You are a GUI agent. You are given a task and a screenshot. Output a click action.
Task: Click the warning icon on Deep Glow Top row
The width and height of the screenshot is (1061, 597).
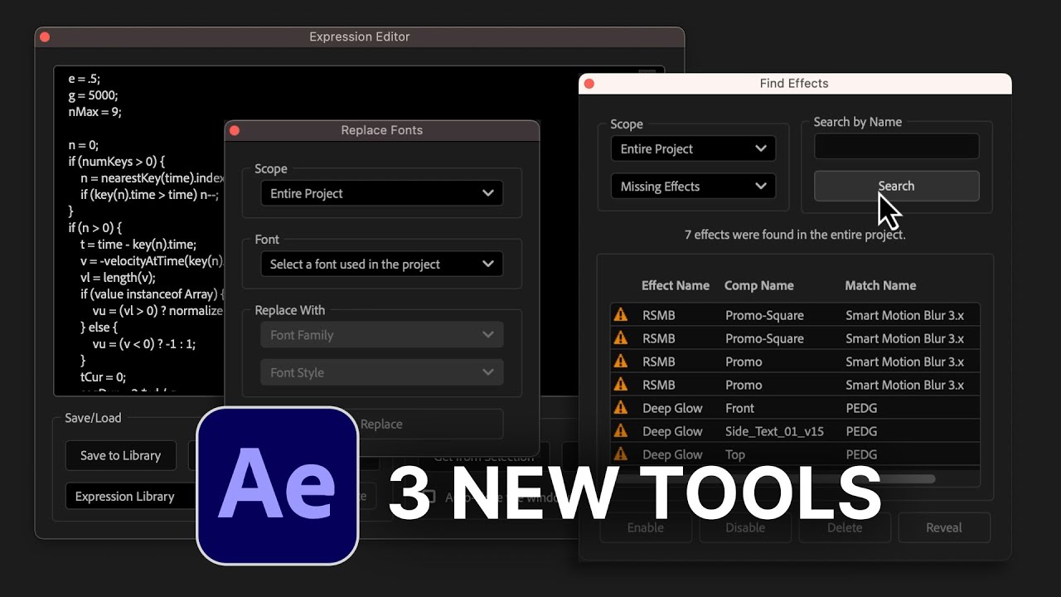coord(620,454)
